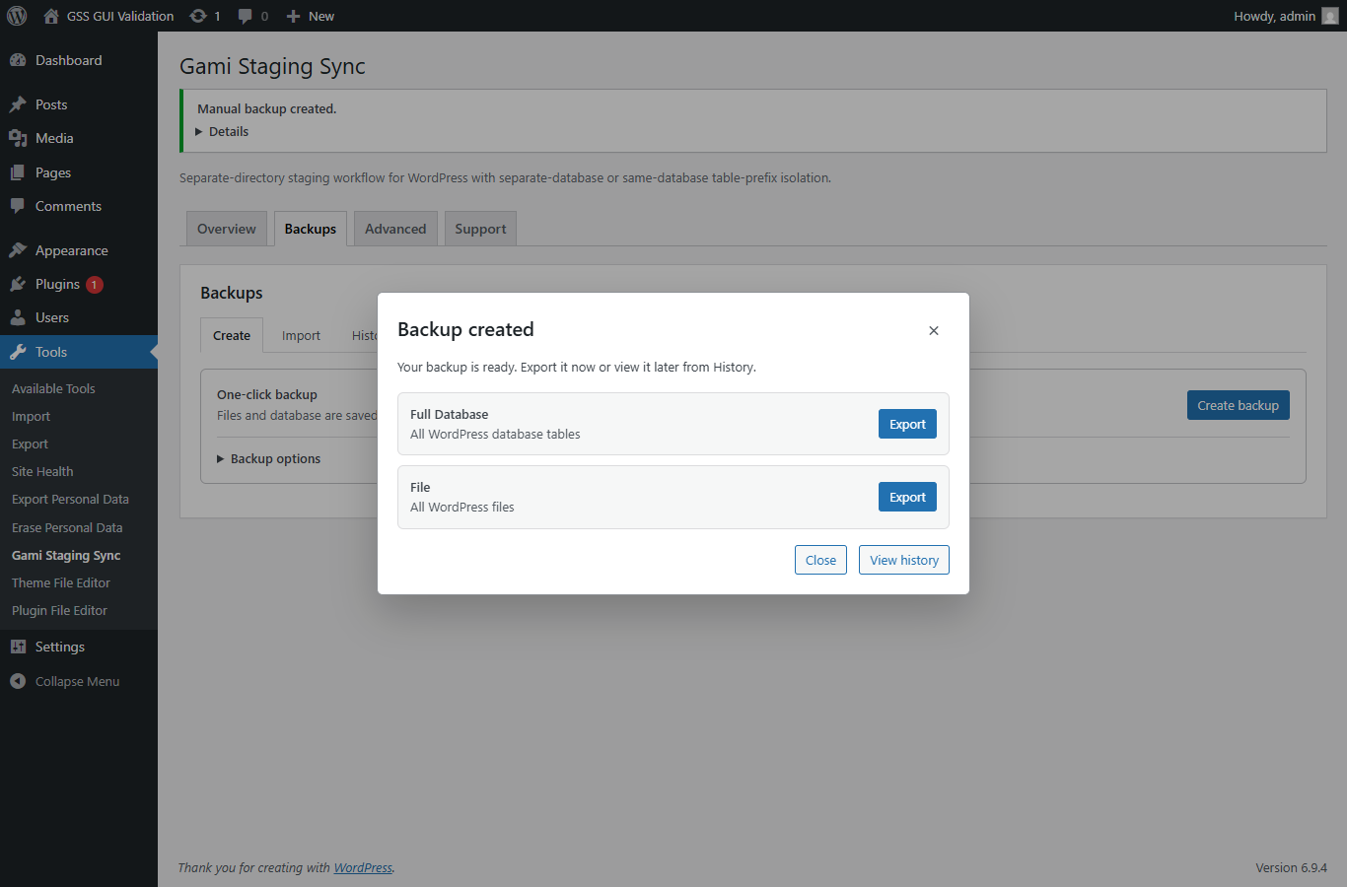Open the Support tab
1347x887 pixels.
(x=480, y=229)
